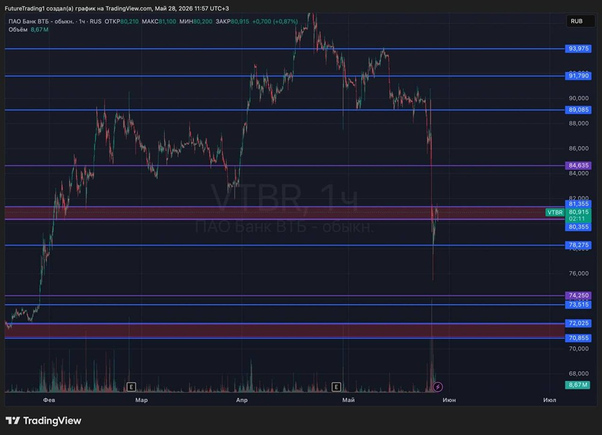Click the FutureTrading1 chart attribution header
Screen dimensions: 602x435
coord(117,8)
